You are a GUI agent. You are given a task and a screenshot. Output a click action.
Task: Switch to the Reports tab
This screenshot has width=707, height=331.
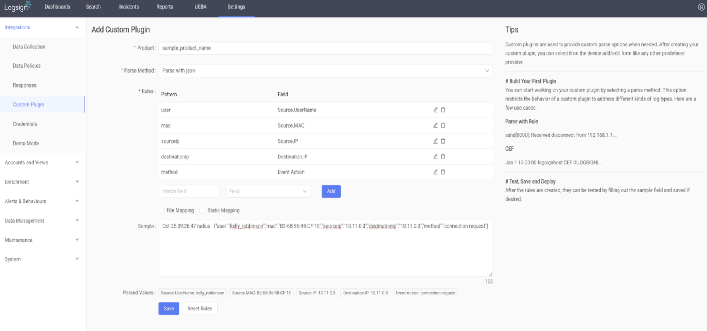[x=165, y=7]
